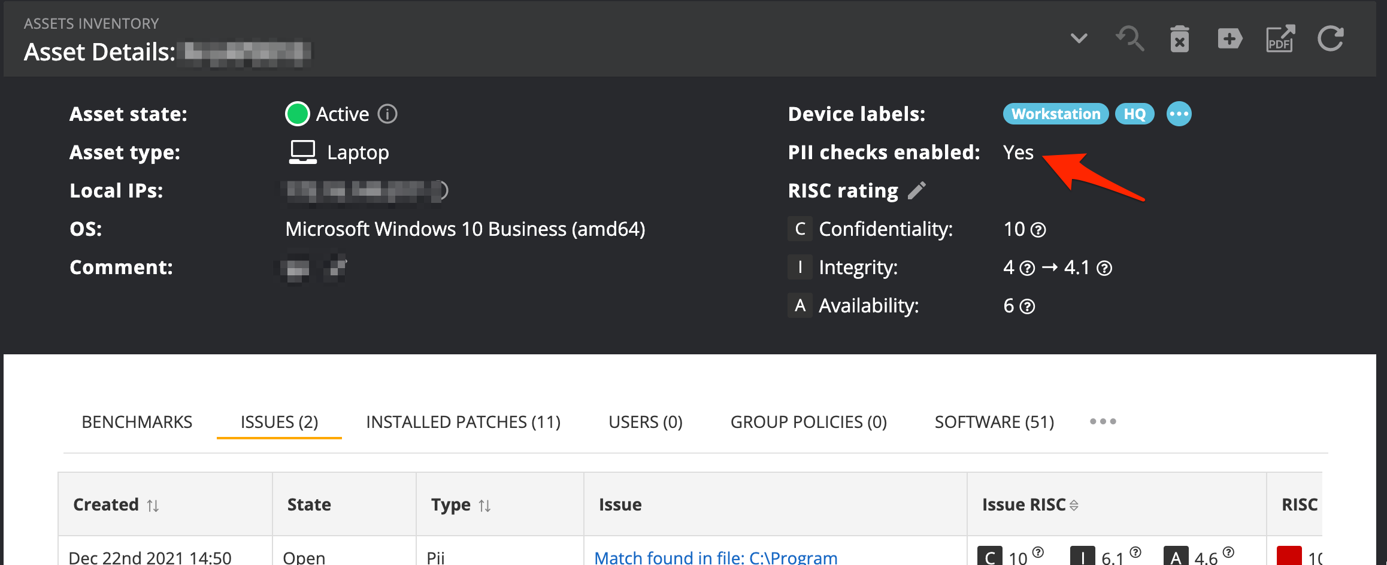Refresh the asset details page
This screenshot has height=565, width=1387.
pyautogui.click(x=1331, y=40)
